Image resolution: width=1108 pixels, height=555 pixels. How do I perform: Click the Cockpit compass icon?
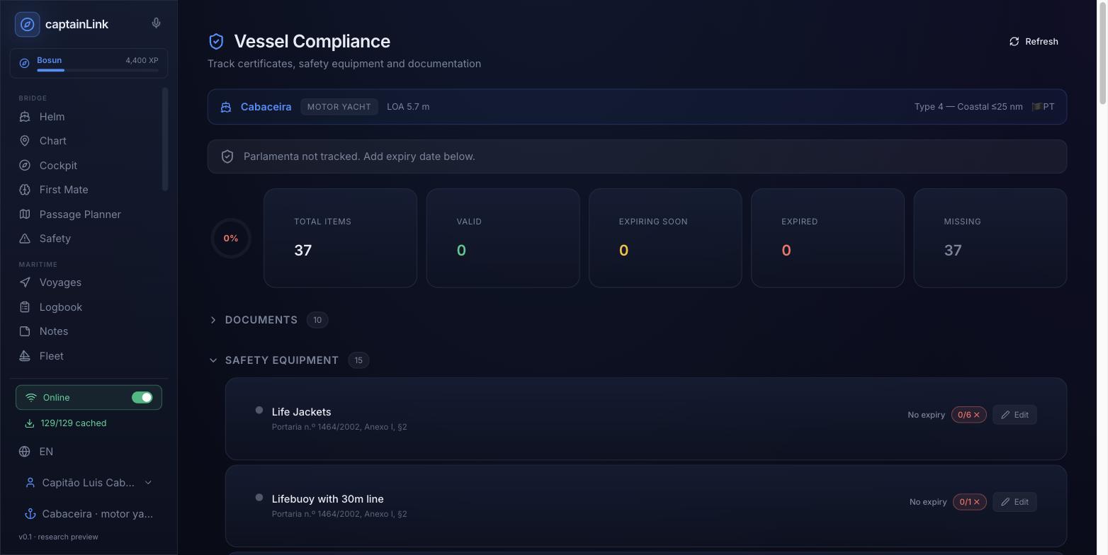pos(25,166)
